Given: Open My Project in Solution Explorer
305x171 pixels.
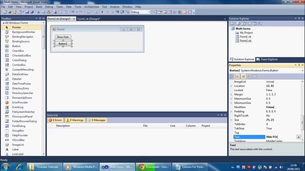Looking at the screenshot, I should coord(246,33).
